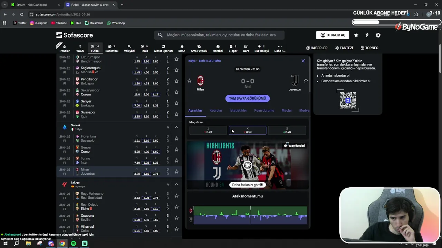This screenshot has width=442, height=248.
Task: Select the Hentbol sport icon
Action: click(218, 48)
